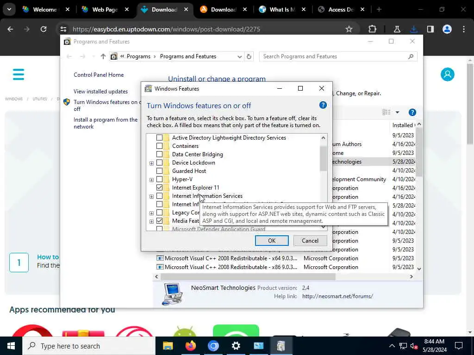Refresh the Programs and Features list
Screen dimensions: 474x355
pyautogui.click(x=249, y=56)
